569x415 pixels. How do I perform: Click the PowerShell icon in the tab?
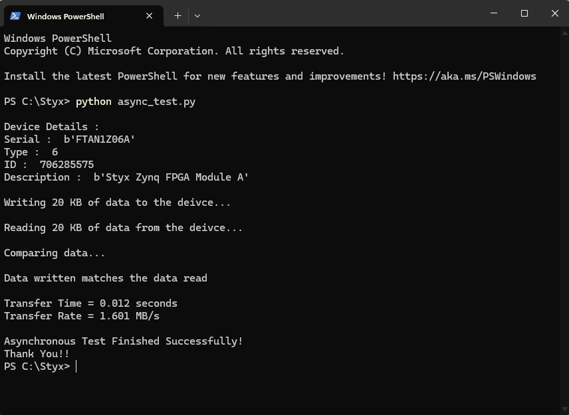point(15,16)
